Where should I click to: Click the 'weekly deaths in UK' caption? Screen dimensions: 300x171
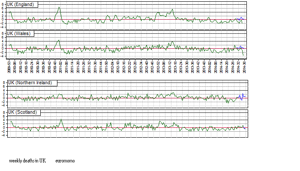pos(27,161)
